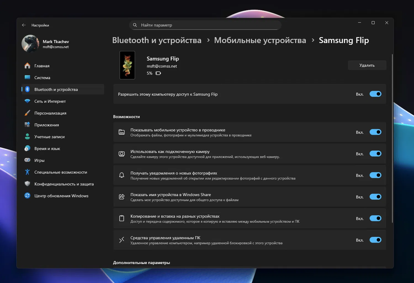Open Центр обновления Windows icon

coord(27,195)
